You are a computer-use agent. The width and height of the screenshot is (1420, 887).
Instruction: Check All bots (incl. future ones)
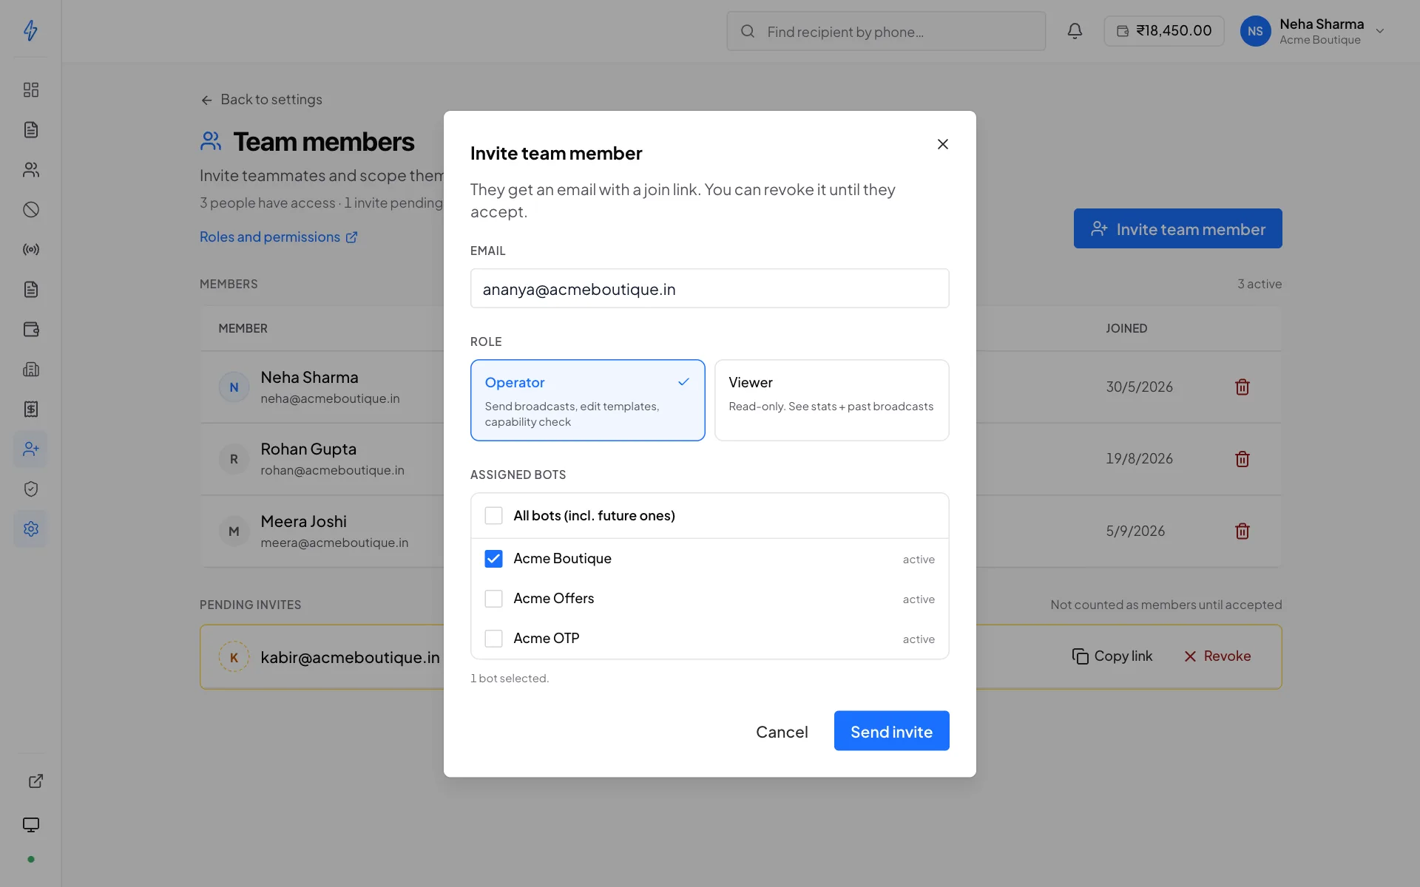point(493,516)
